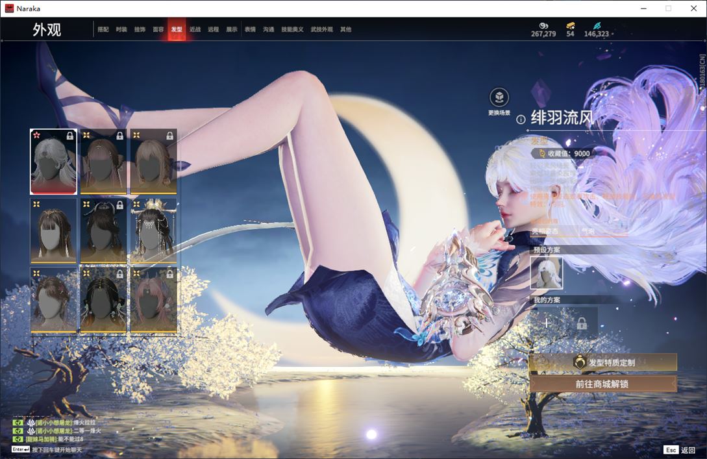Screen dimensions: 707x459
Task: Click chat message 二等一烽火
Action: (87, 431)
